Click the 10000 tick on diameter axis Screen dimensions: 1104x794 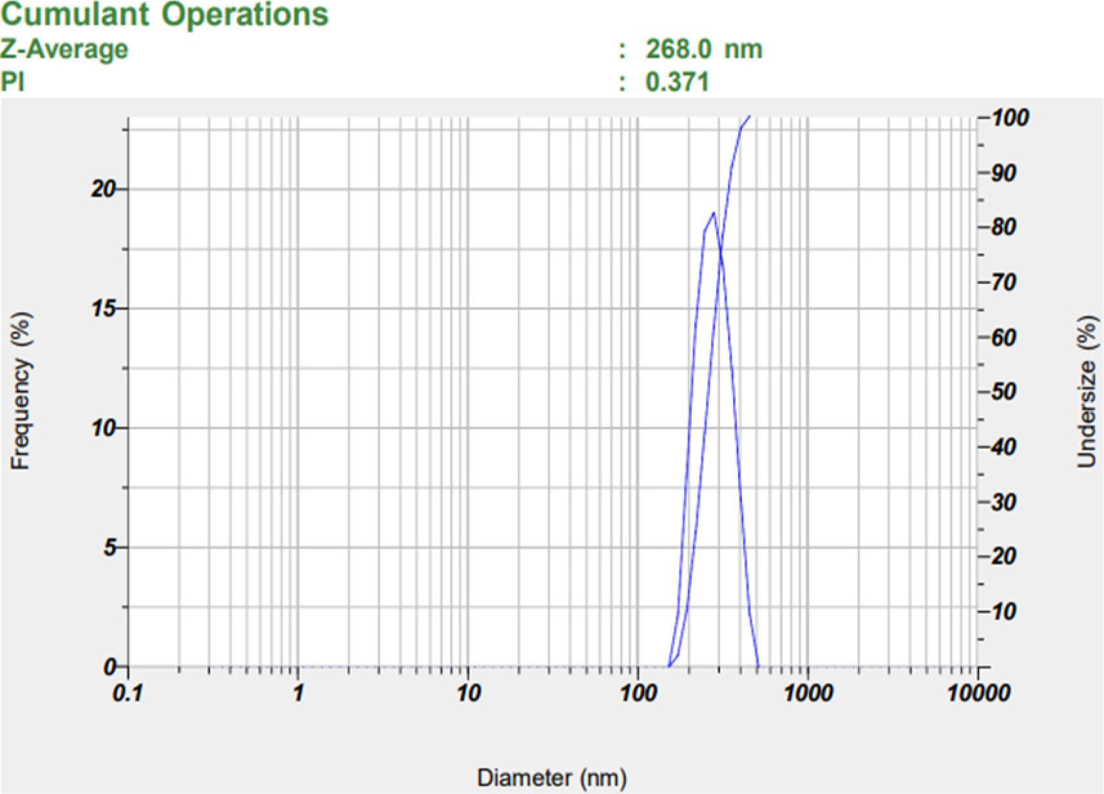978,694
